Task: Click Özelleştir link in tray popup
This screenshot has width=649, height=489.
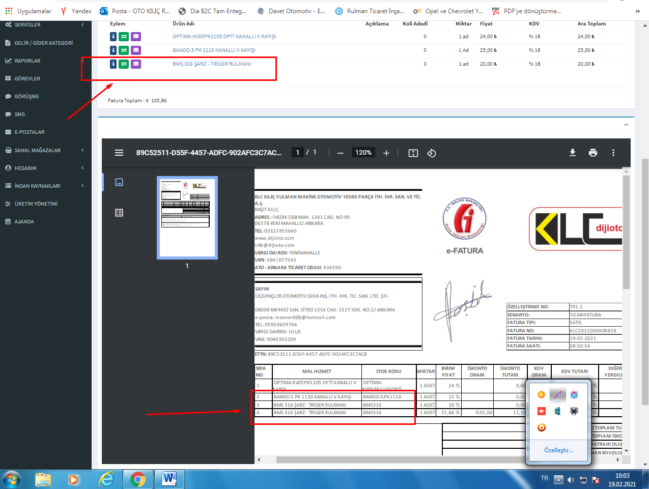Action: point(558,450)
